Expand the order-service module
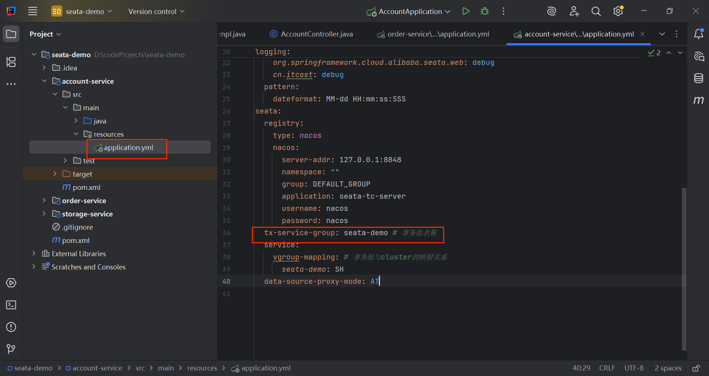 point(44,200)
